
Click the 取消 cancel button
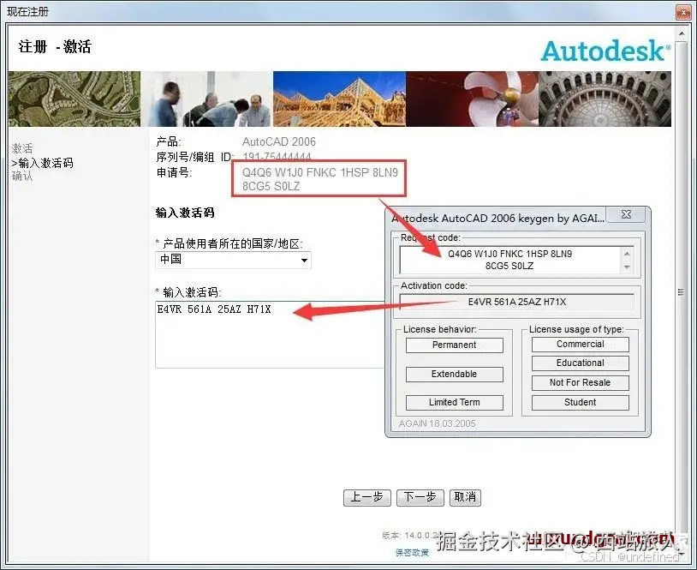point(465,497)
